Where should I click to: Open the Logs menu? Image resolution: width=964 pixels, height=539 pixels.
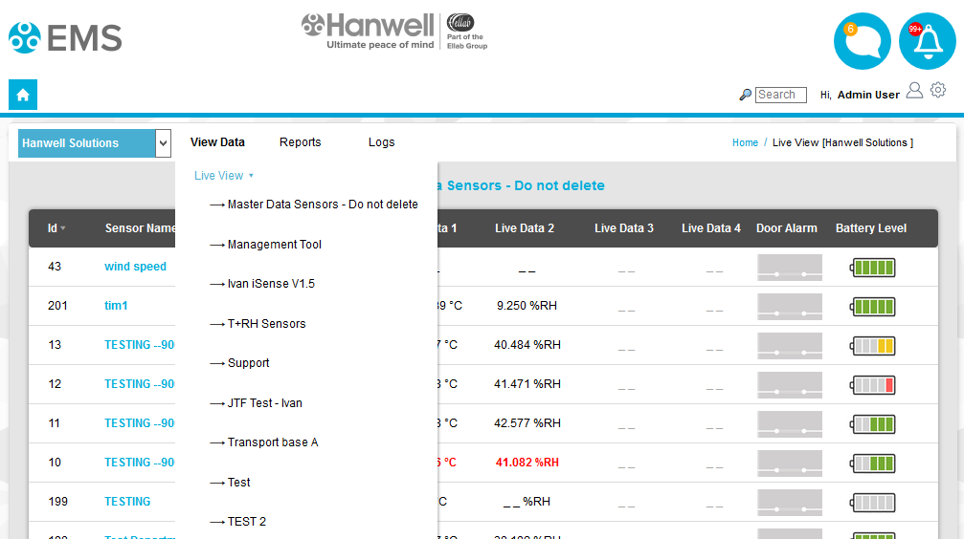(x=381, y=142)
